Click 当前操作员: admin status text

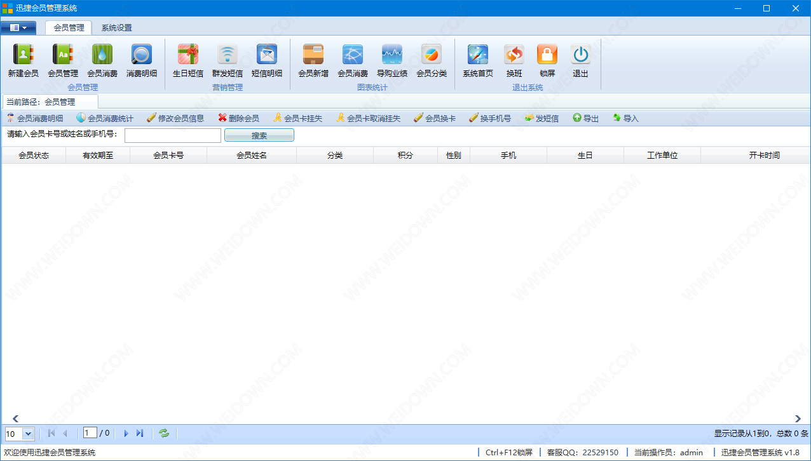[x=669, y=453]
